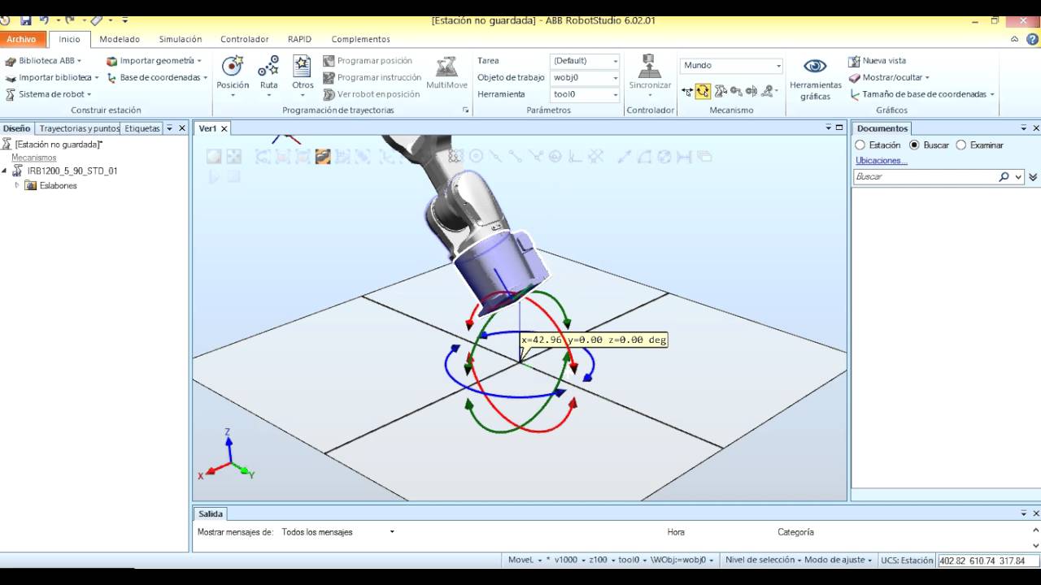Open the Archivo menu
Image resolution: width=1041 pixels, height=585 pixels.
click(x=22, y=39)
